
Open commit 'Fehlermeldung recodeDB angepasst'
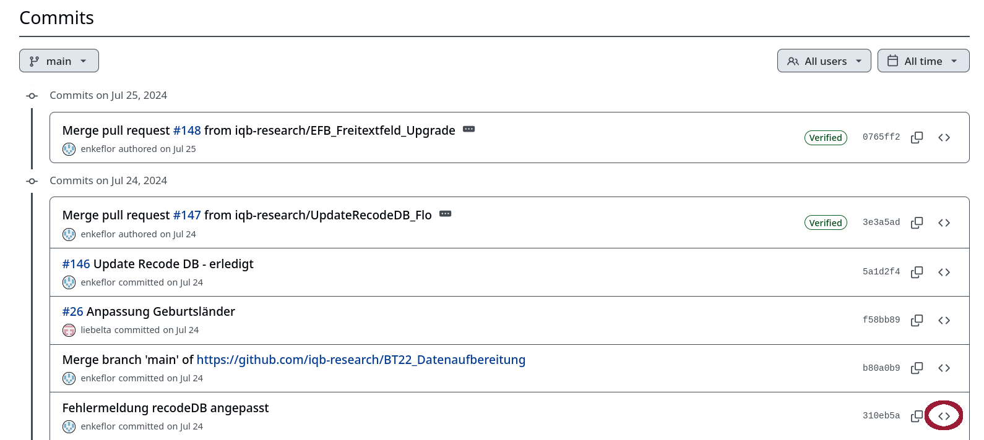(x=165, y=408)
